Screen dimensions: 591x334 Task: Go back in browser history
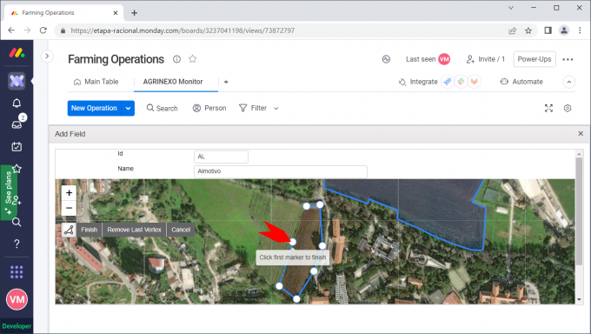click(x=11, y=30)
